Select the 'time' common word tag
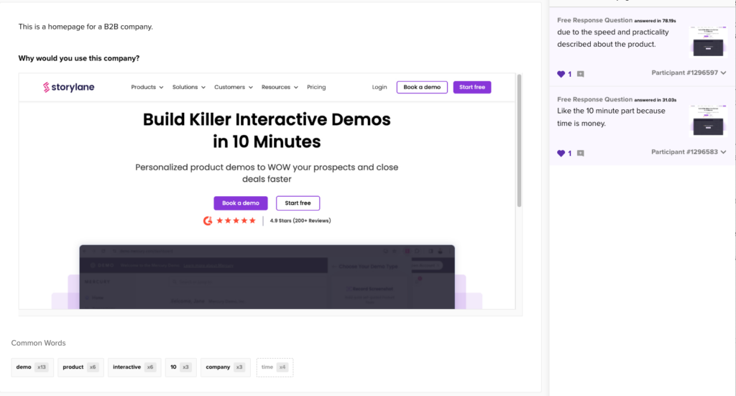 pos(275,367)
